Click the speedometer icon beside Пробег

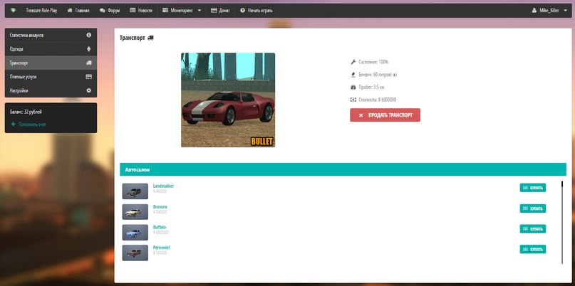coord(353,88)
